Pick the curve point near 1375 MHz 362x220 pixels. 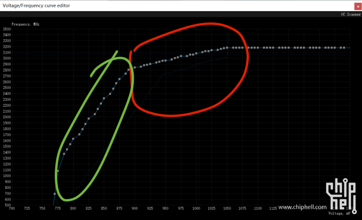tap(64, 154)
